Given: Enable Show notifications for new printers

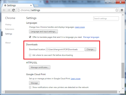Looking at the screenshot, I should click(30, 87).
